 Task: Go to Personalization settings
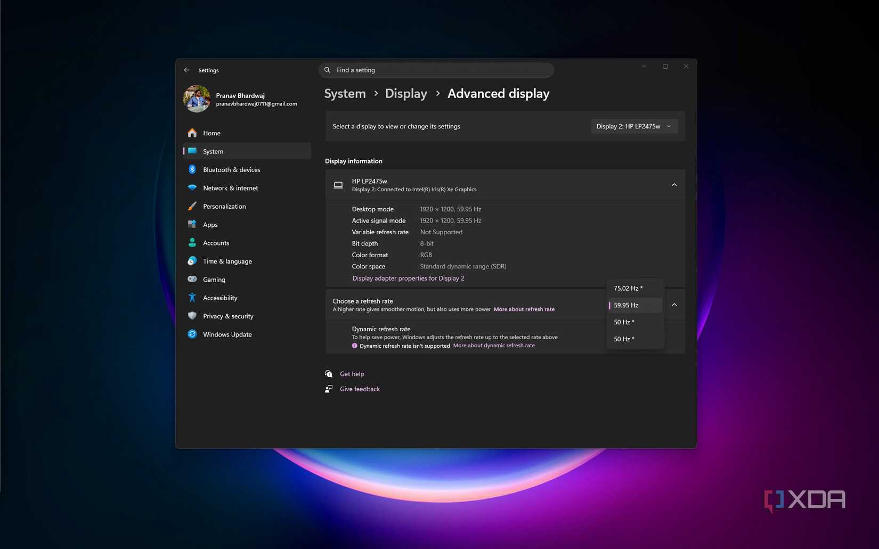coord(224,207)
